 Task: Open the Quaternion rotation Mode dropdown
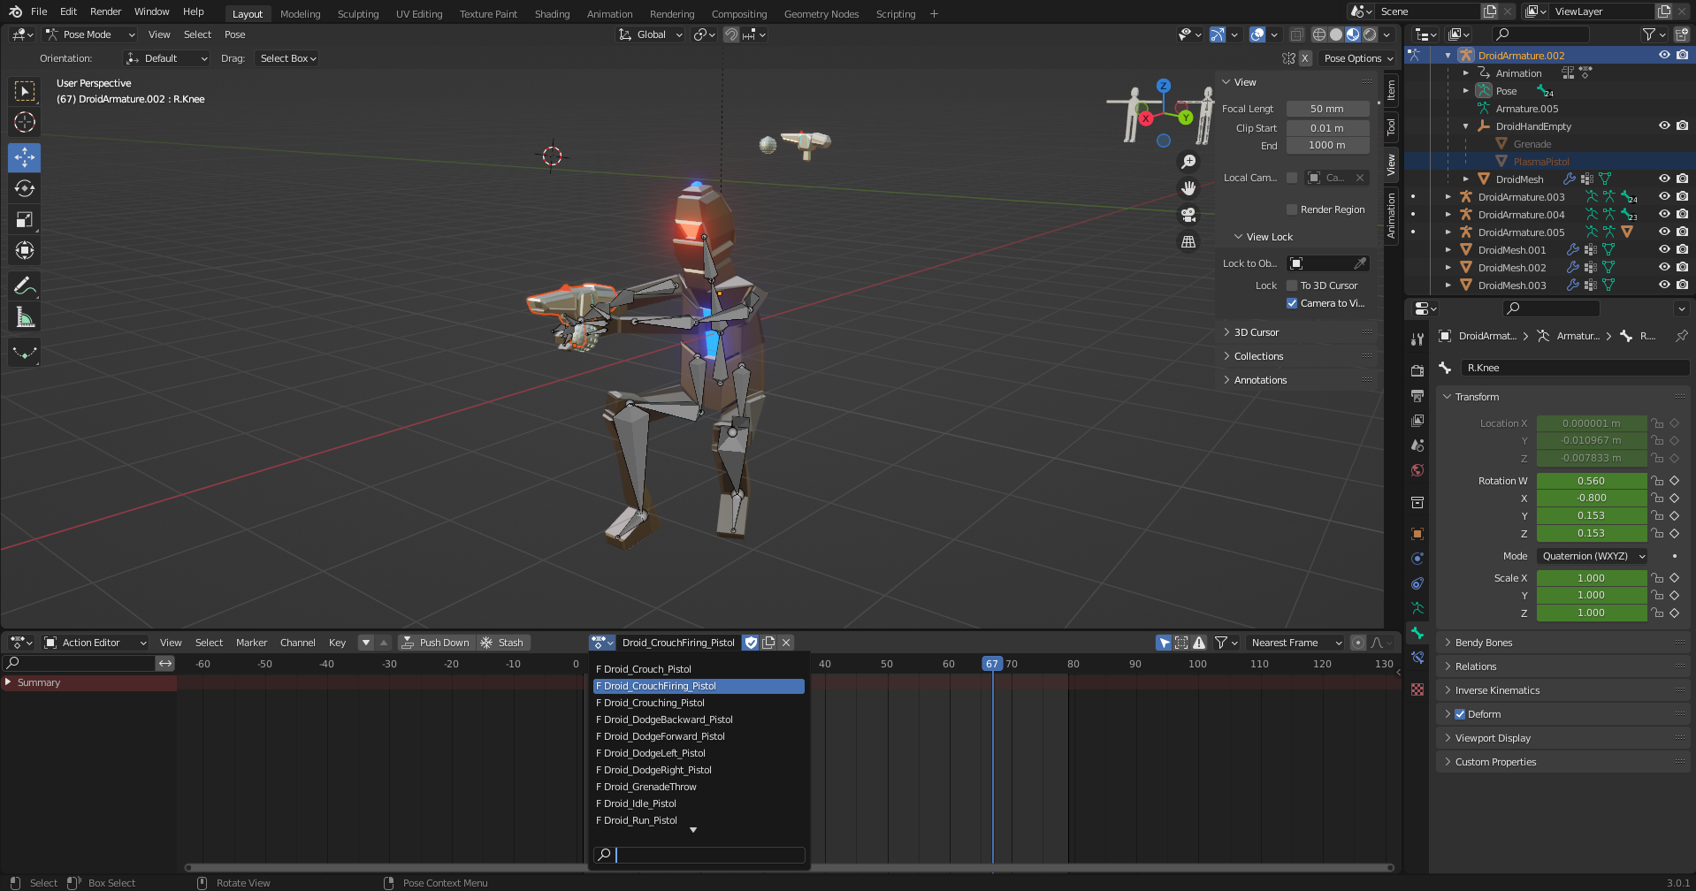tap(1592, 556)
